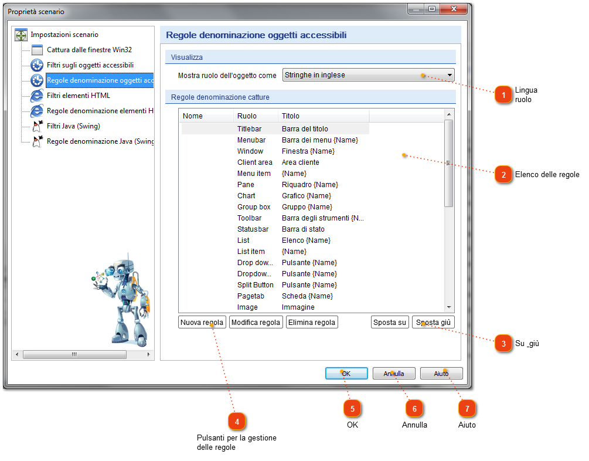Open Filtri sugli oggetti accessibili page

(x=90, y=65)
